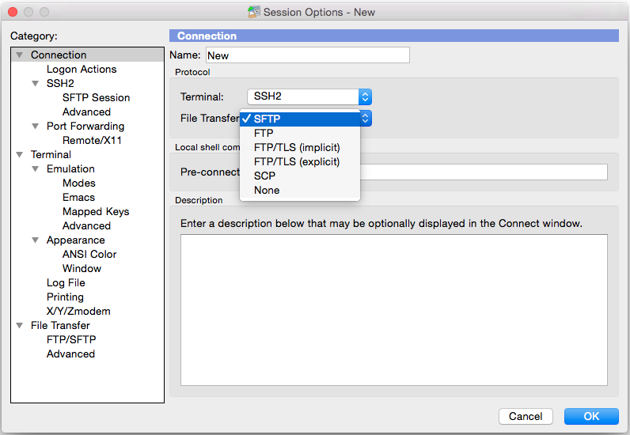Image resolution: width=630 pixels, height=435 pixels.
Task: Collapse the Port Forwarding disclosure triangle
Action: 36,126
